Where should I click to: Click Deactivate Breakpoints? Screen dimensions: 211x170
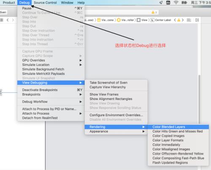coord(51,90)
